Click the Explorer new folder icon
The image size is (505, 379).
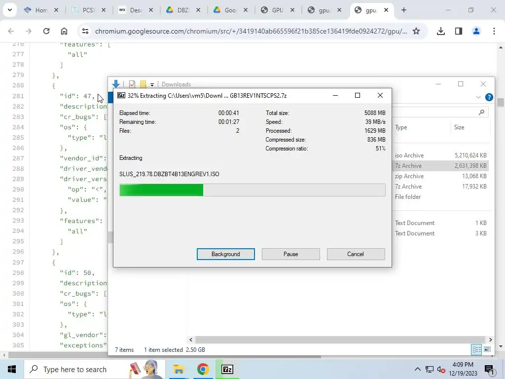click(x=143, y=84)
